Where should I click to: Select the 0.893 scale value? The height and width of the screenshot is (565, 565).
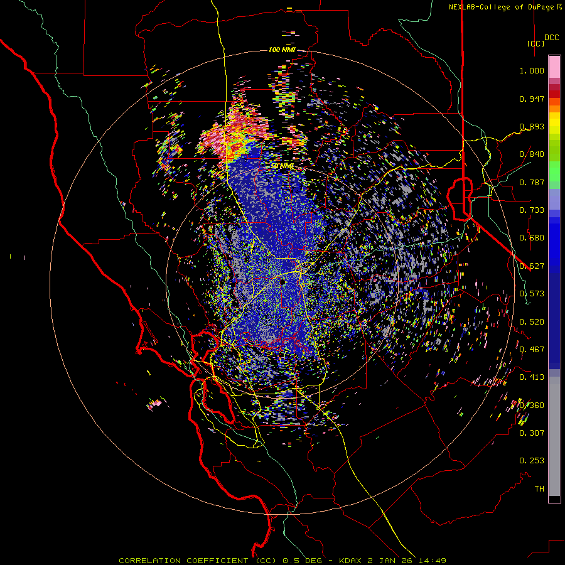pyautogui.click(x=532, y=126)
